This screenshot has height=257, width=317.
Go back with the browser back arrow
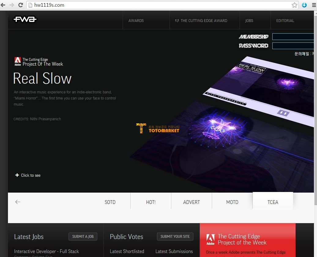pyautogui.click(x=3, y=5)
